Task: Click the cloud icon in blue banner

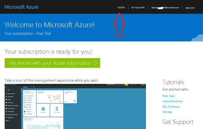Action: pyautogui.click(x=197, y=38)
